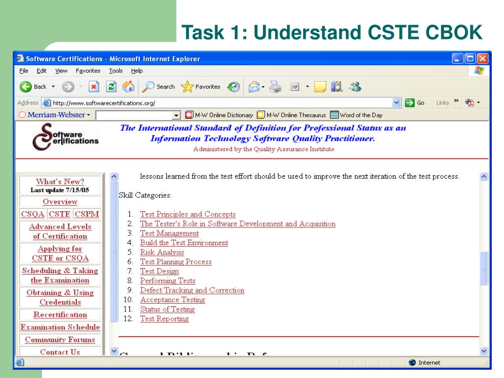Open the Recertification sidebar link
This screenshot has height=378, width=504.
pos(60,315)
